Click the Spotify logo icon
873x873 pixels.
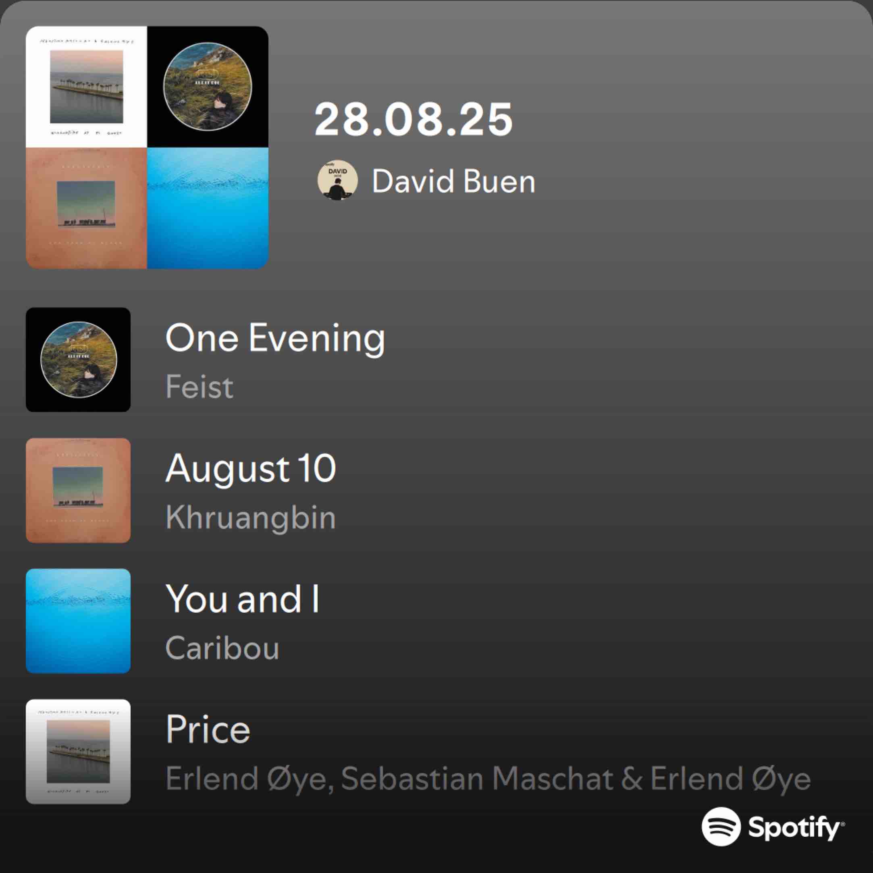(721, 826)
